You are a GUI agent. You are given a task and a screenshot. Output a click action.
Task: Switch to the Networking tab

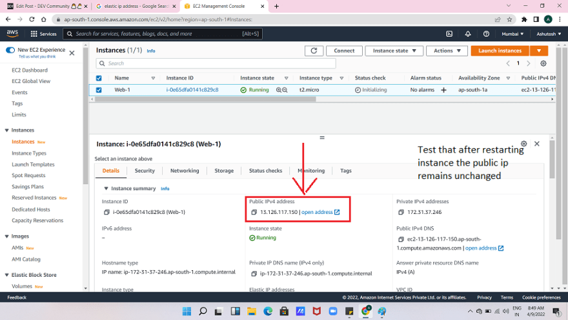pyautogui.click(x=185, y=171)
